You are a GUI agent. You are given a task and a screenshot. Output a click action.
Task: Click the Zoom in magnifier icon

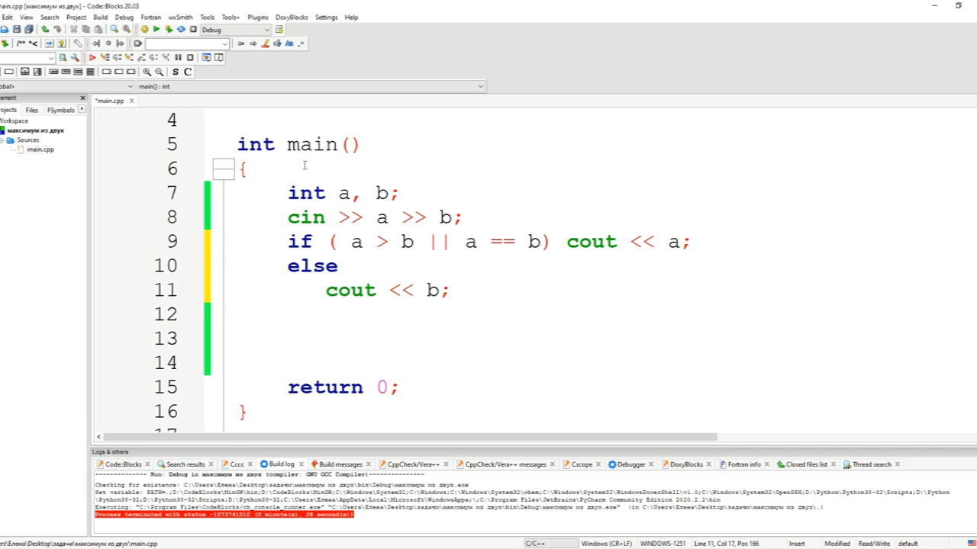[147, 72]
